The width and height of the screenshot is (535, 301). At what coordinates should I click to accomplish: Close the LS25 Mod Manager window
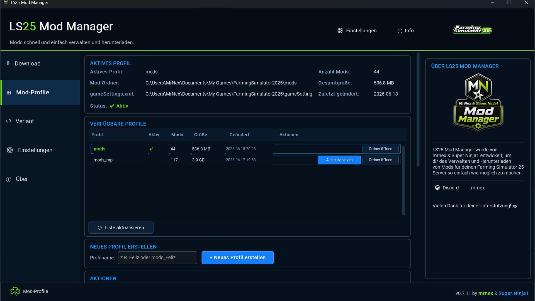pyautogui.click(x=526, y=3)
